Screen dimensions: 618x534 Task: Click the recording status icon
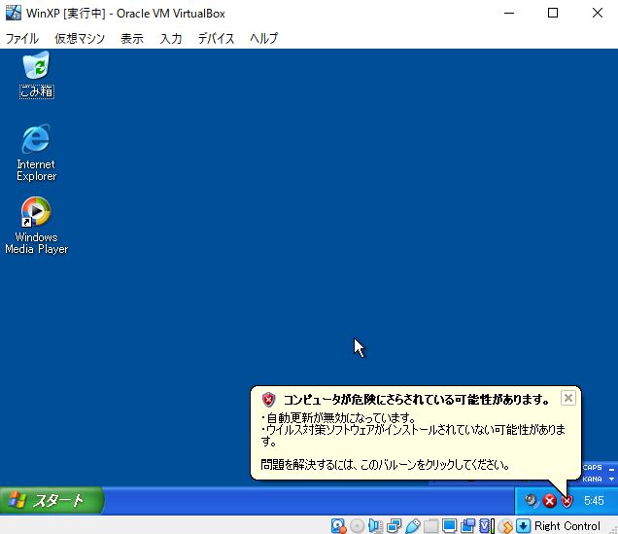467,526
